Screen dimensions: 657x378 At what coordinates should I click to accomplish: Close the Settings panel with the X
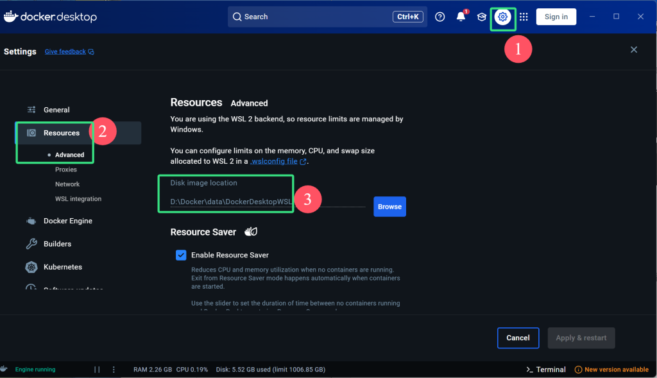[x=634, y=49]
